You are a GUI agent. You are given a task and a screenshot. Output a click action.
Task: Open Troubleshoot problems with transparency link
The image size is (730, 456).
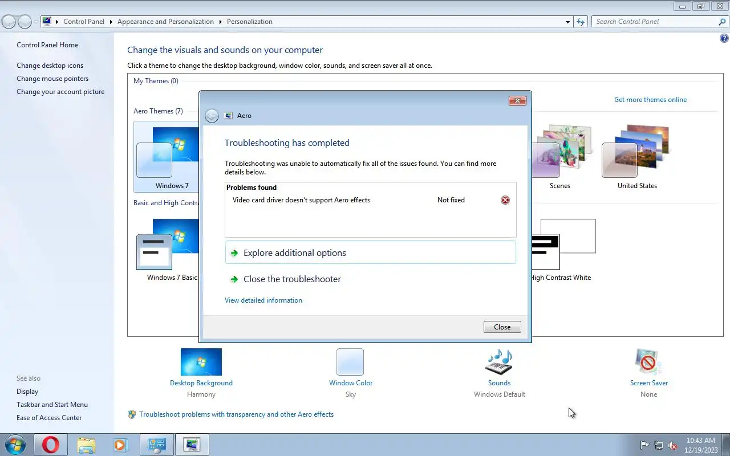(x=236, y=414)
